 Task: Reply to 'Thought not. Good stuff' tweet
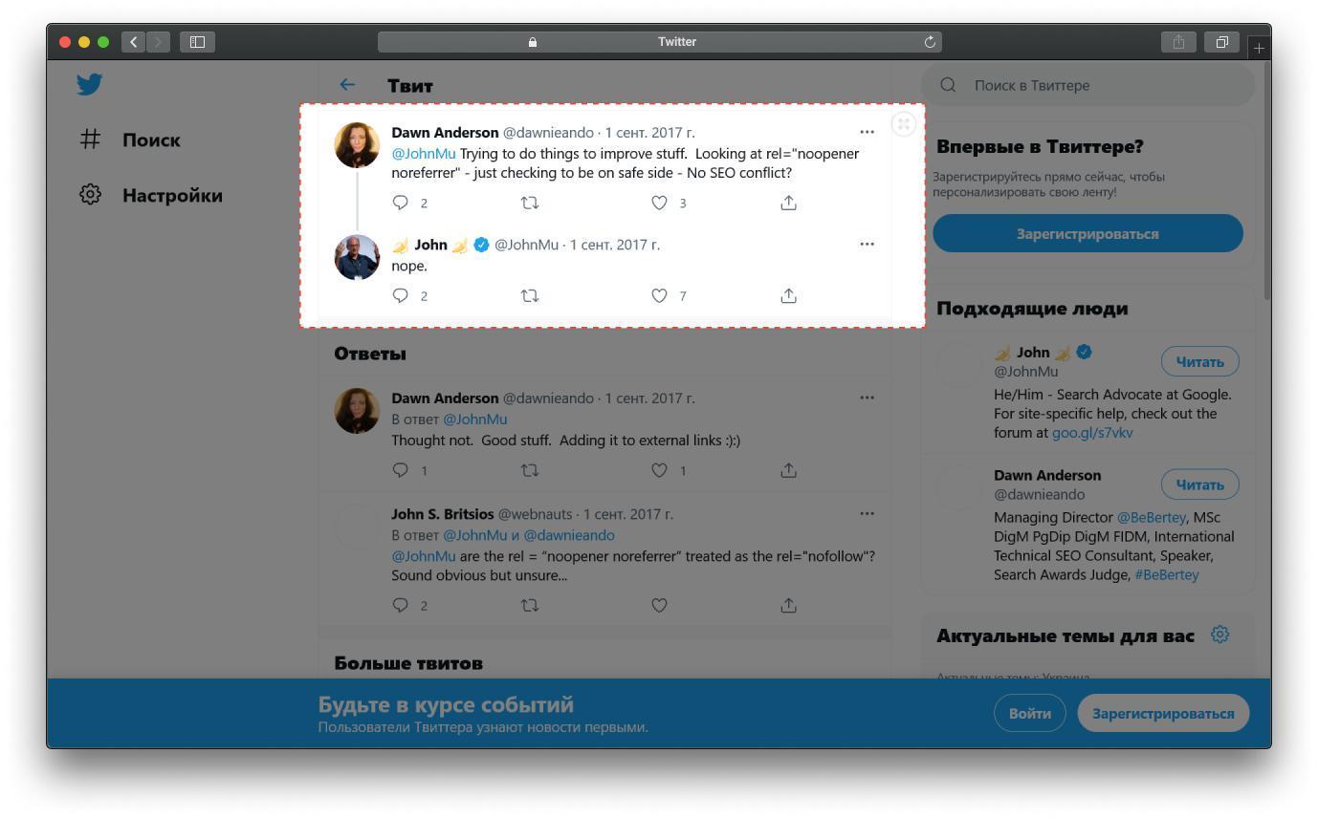tap(401, 470)
